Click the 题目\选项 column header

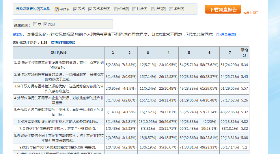click(59, 53)
